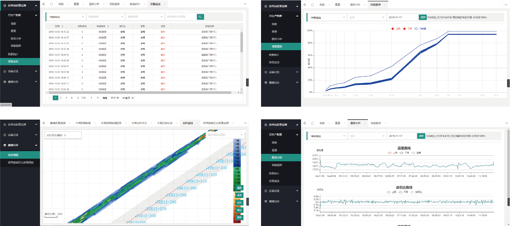This screenshot has width=510, height=226.
Task: Click the 放大 zoom-in button on map
Action: 239,203
